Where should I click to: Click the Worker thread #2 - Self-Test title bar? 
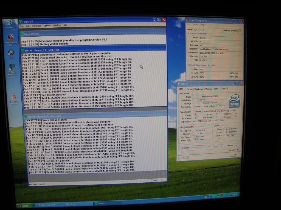click(x=95, y=115)
